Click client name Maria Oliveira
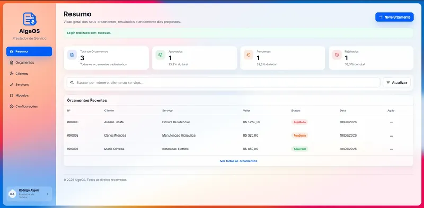The image size is (424, 208). pyautogui.click(x=114, y=149)
